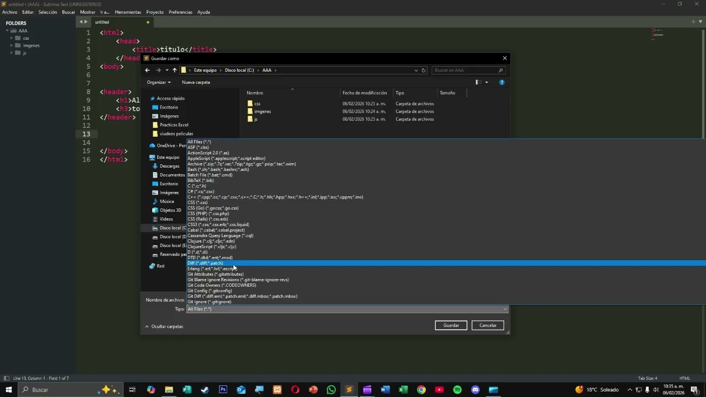Open WhatsApp from the taskbar
The height and width of the screenshot is (397, 706).
pos(331,390)
